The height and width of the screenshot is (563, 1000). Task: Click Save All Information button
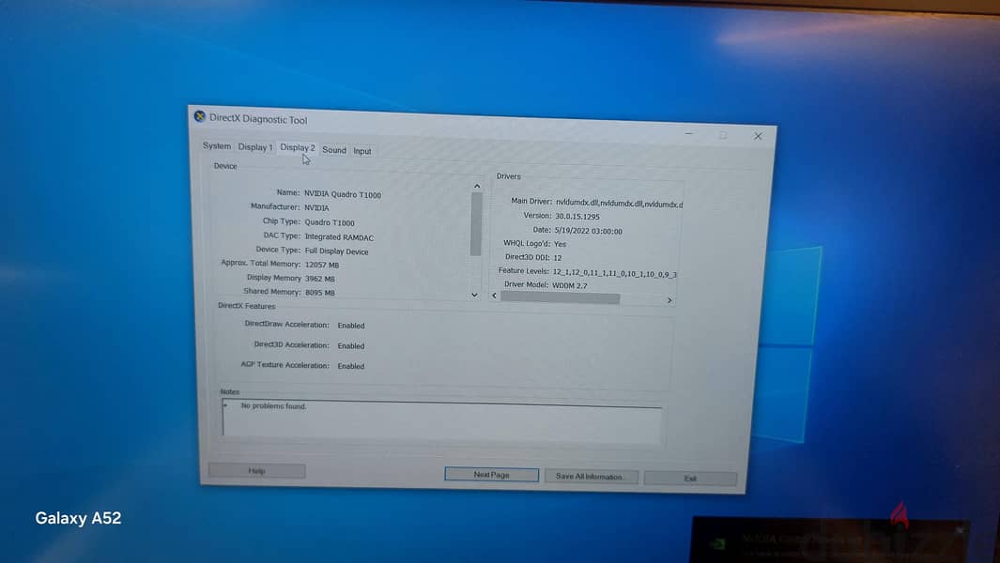click(591, 477)
